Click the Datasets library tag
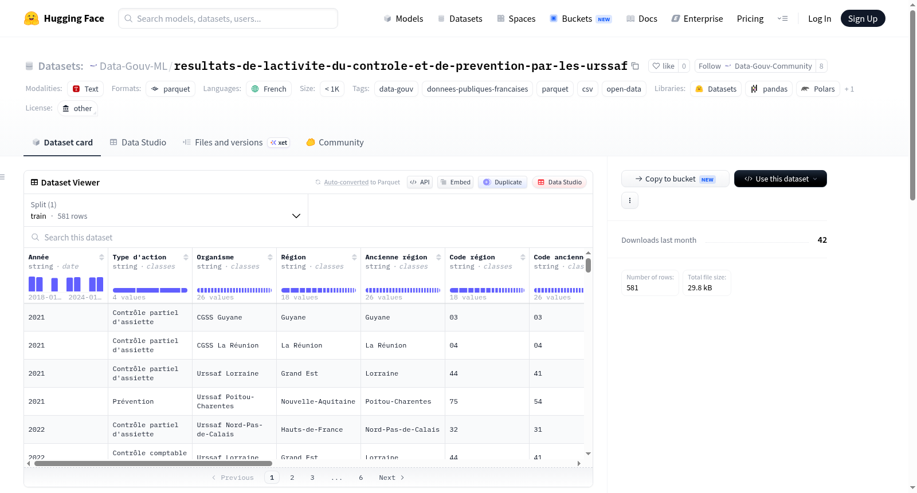 [x=716, y=89]
